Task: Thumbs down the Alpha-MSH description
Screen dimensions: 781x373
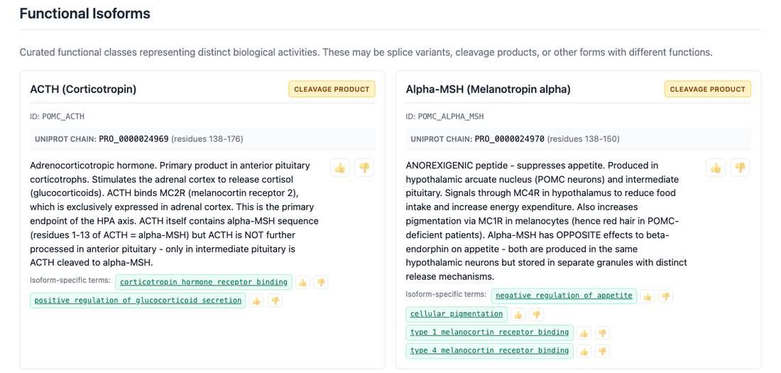Action: tap(740, 168)
